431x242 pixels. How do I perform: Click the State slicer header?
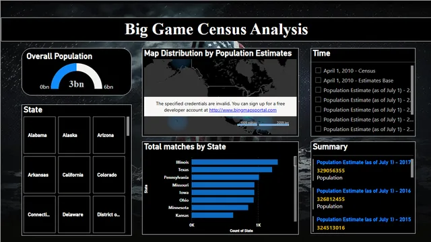coord(33,110)
